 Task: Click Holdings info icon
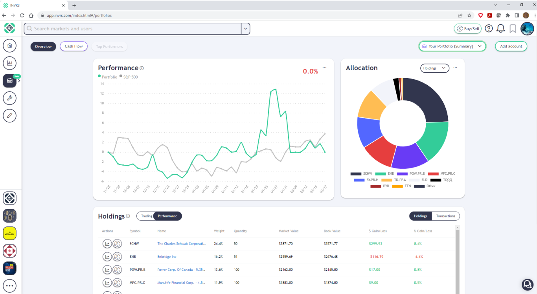[x=128, y=216]
